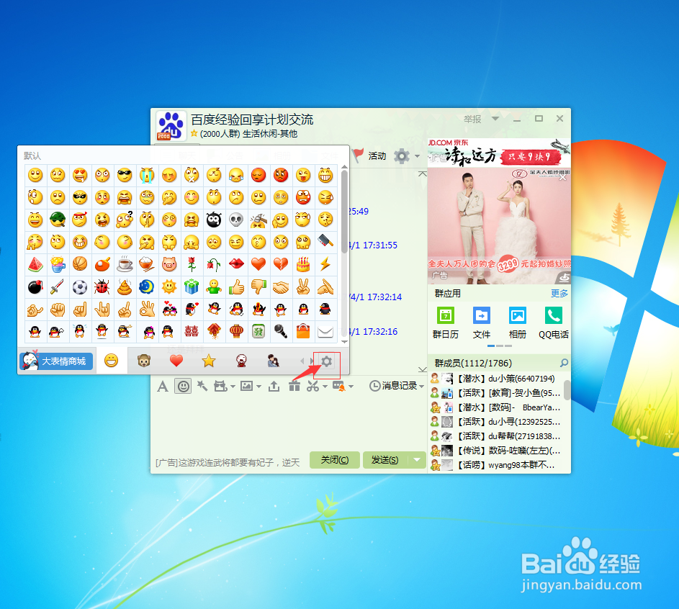
Task: Insert the coffee cup emoji
Action: (125, 264)
